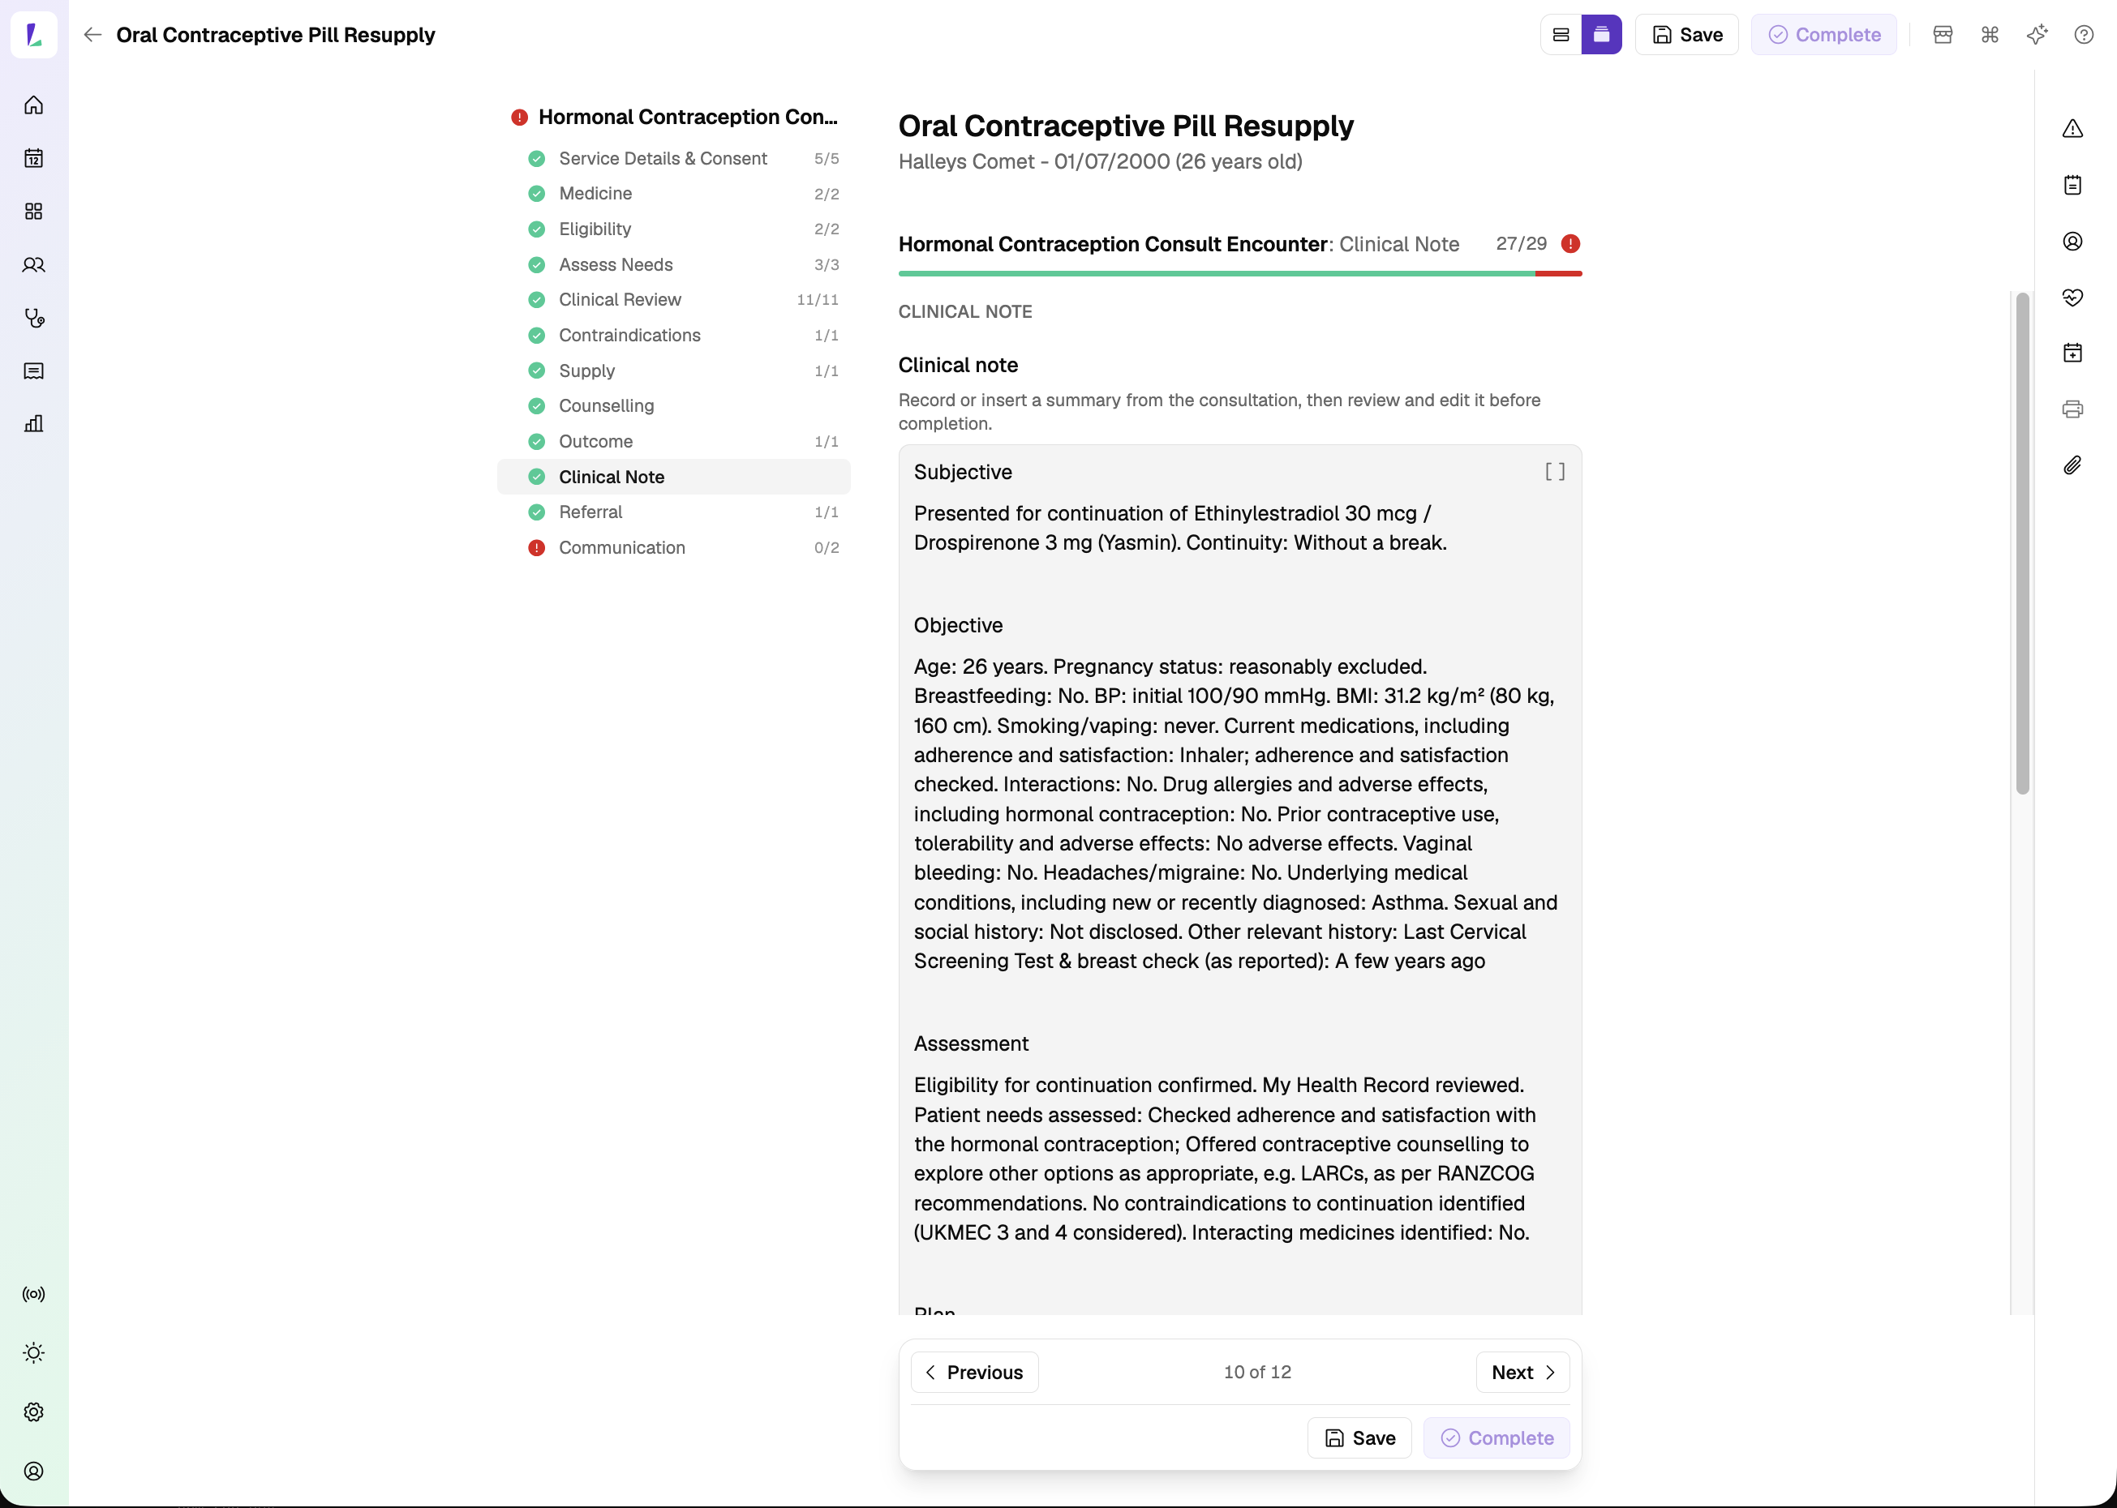Switch to the stacked card layout toggle
The image size is (2117, 1508).
pyautogui.click(x=1601, y=34)
